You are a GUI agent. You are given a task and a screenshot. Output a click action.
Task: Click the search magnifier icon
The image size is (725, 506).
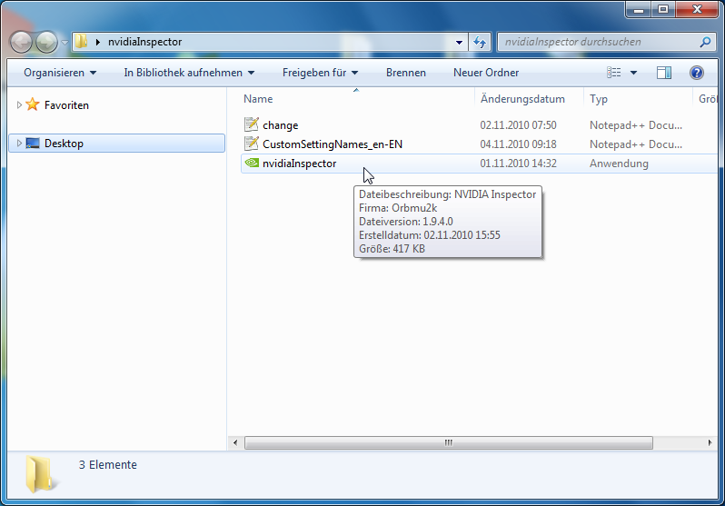705,42
